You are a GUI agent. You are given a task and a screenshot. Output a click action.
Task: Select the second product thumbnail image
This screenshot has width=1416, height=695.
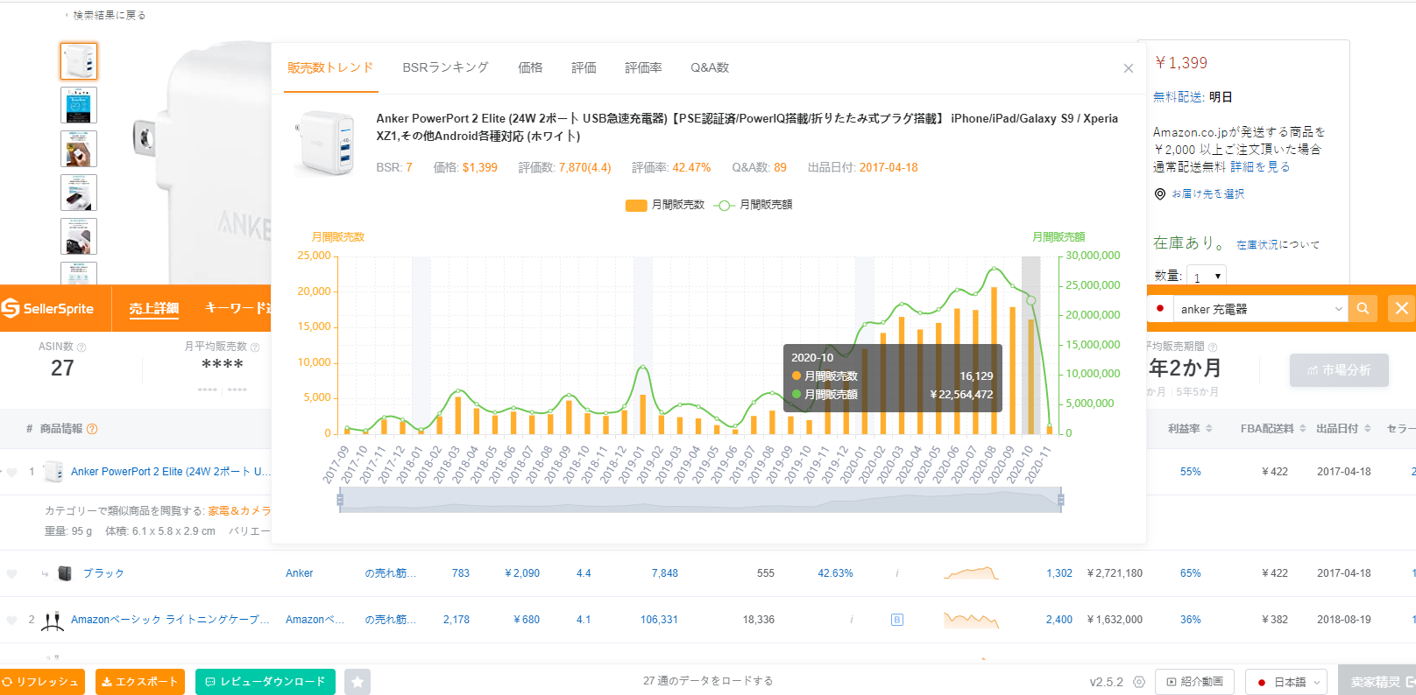[79, 105]
